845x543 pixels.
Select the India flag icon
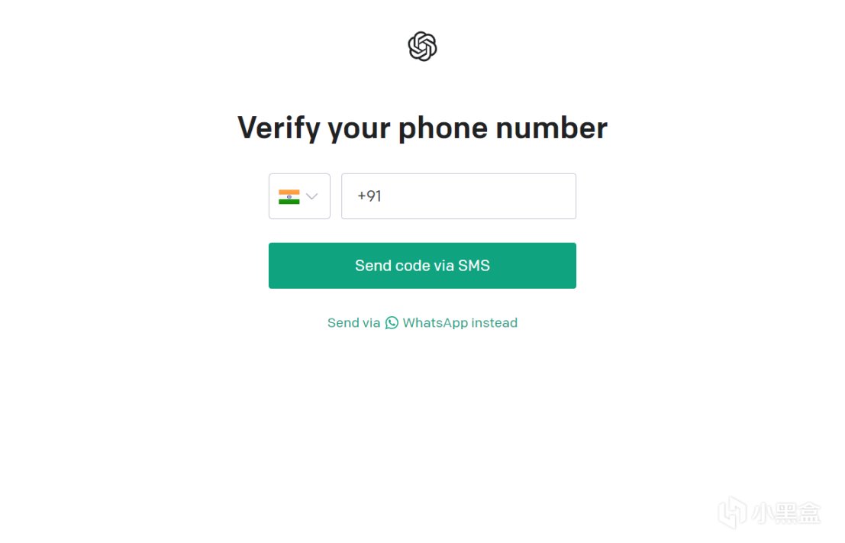(x=289, y=196)
